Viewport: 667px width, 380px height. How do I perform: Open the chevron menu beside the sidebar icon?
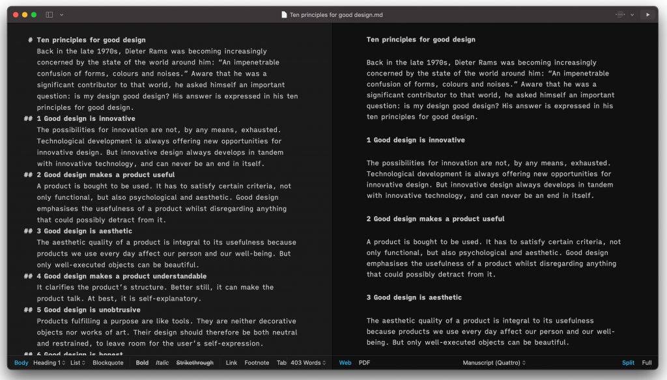tap(62, 15)
